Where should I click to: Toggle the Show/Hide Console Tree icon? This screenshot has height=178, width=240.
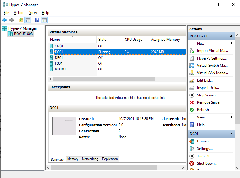coord(28,20)
